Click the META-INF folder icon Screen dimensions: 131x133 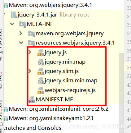click(x=22, y=24)
